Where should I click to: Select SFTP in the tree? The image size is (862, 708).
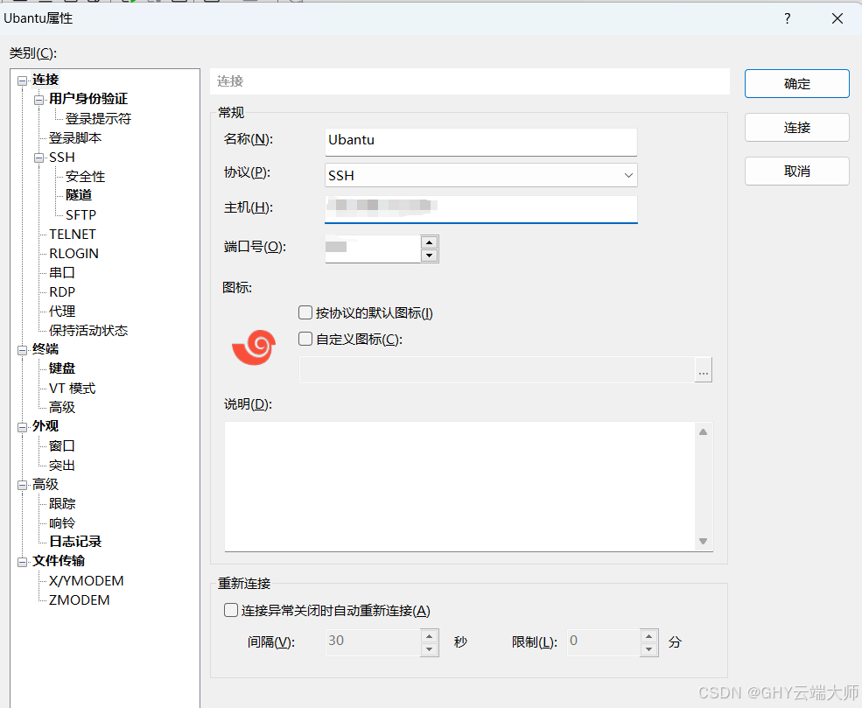81,215
